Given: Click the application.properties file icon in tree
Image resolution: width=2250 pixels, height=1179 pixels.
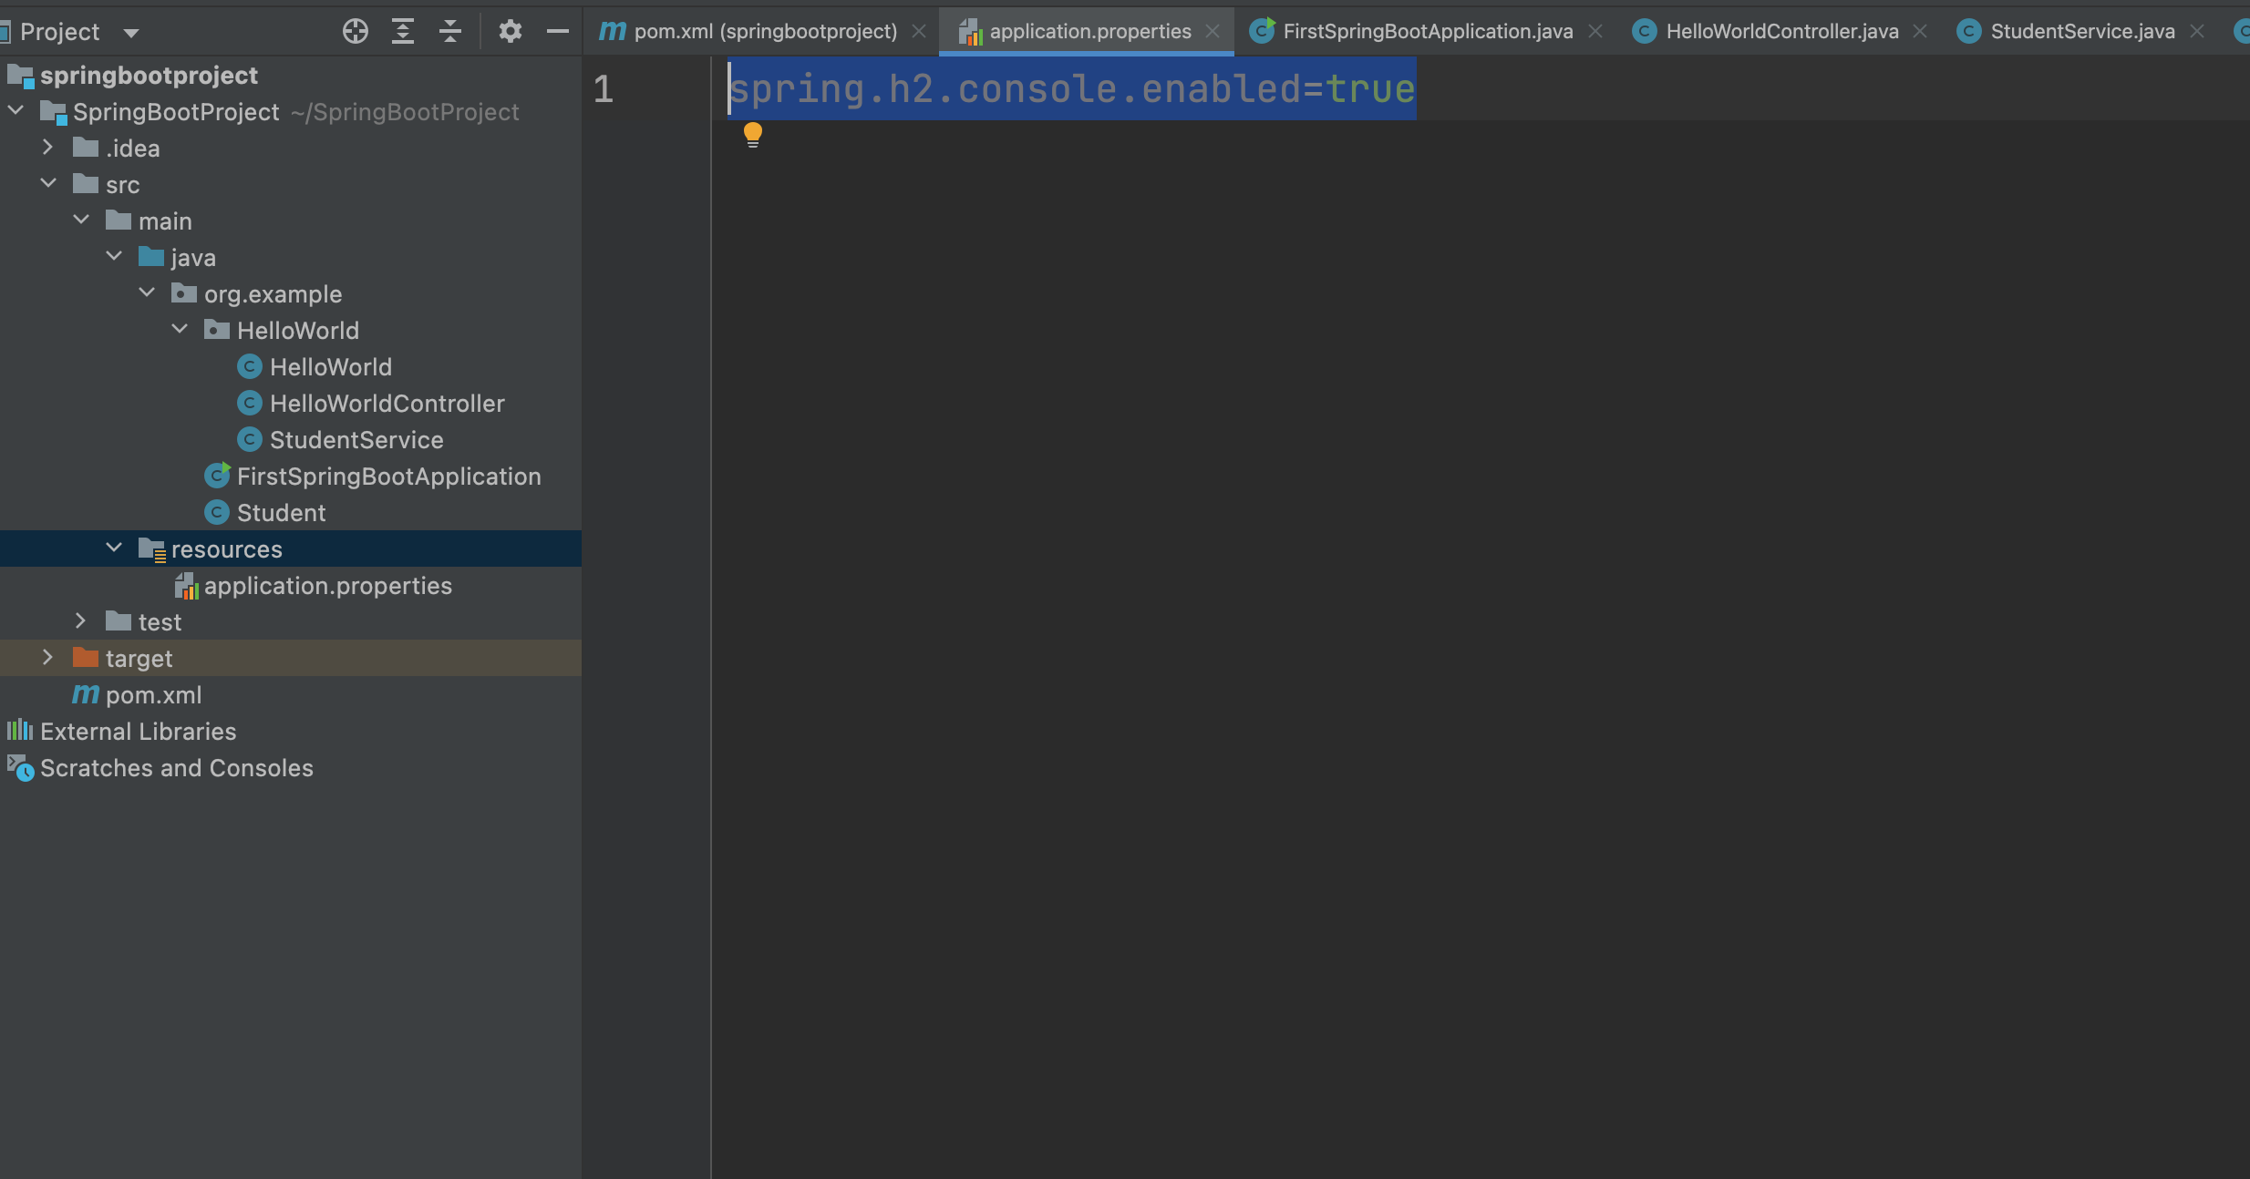Looking at the screenshot, I should click(186, 586).
